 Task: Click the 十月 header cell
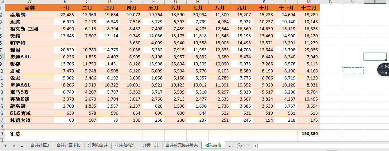(x=264, y=8)
